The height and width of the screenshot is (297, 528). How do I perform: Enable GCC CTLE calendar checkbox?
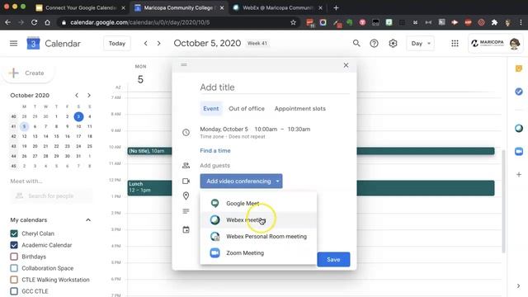click(14, 291)
